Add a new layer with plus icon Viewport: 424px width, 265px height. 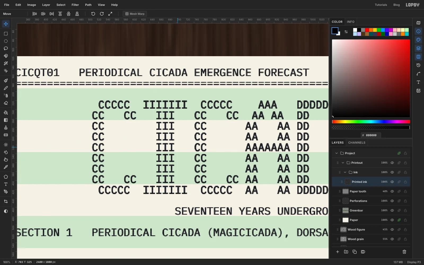[x=338, y=252]
